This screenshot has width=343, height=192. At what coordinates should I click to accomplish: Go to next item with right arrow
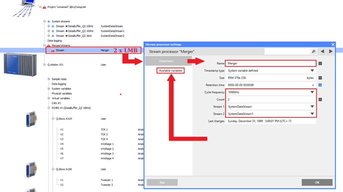(331, 51)
